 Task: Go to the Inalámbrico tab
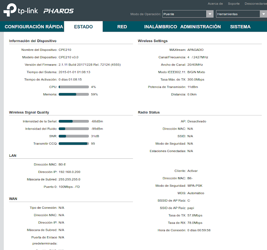[160, 27]
